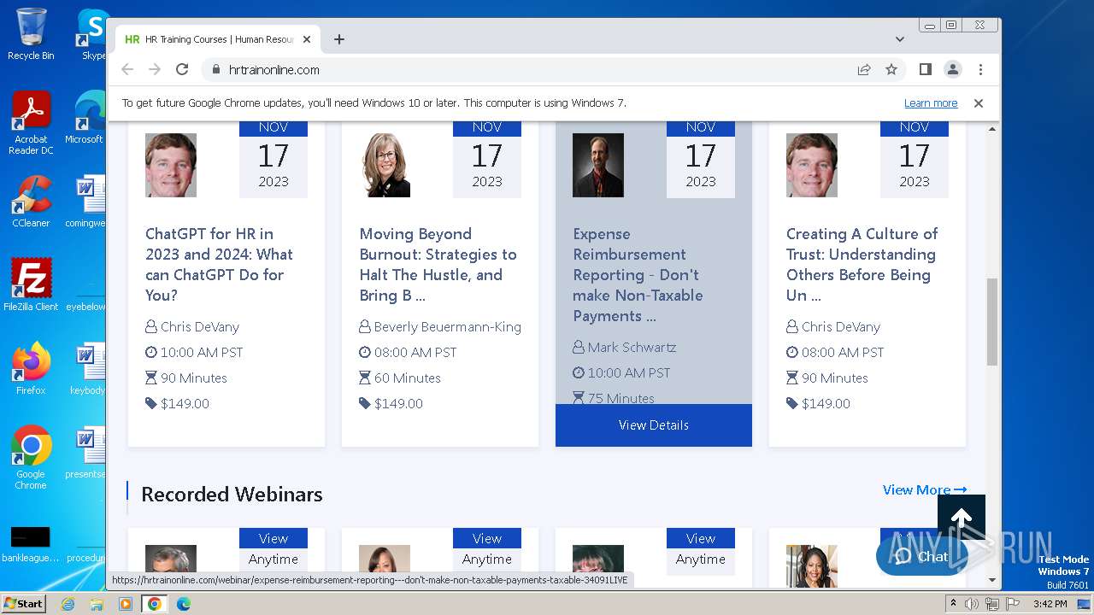The height and width of the screenshot is (615, 1094).
Task: Select the CCleaner desktop icon
Action: click(x=31, y=202)
